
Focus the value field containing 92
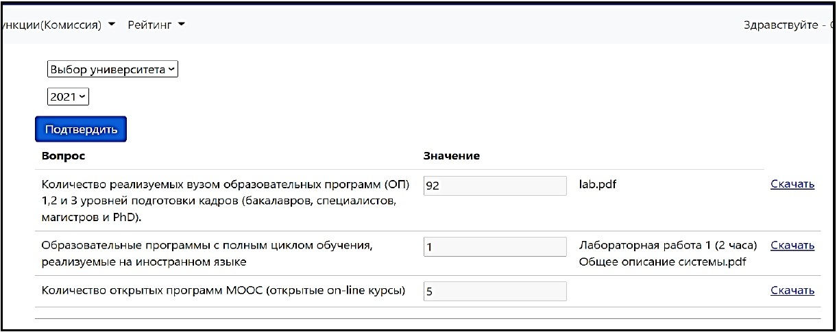pos(495,186)
